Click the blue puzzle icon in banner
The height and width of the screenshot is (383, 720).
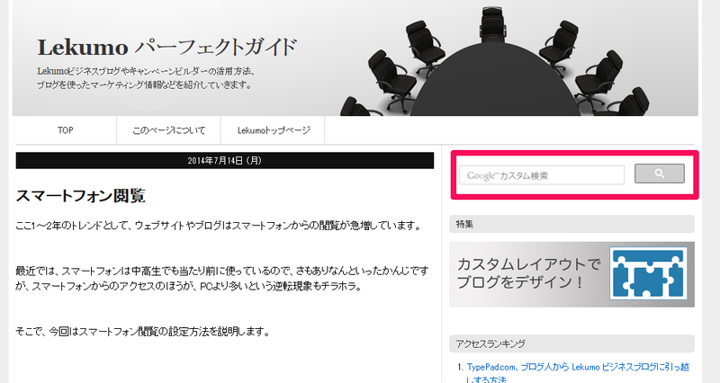pyautogui.click(x=648, y=273)
